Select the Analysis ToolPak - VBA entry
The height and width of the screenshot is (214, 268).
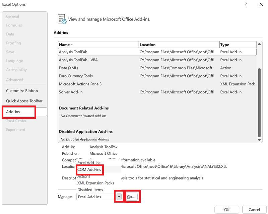pos(100,60)
